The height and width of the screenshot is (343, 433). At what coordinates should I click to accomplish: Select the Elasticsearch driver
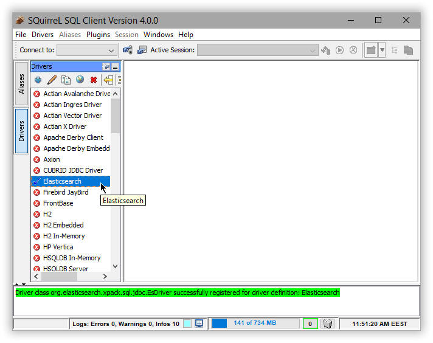(62, 181)
